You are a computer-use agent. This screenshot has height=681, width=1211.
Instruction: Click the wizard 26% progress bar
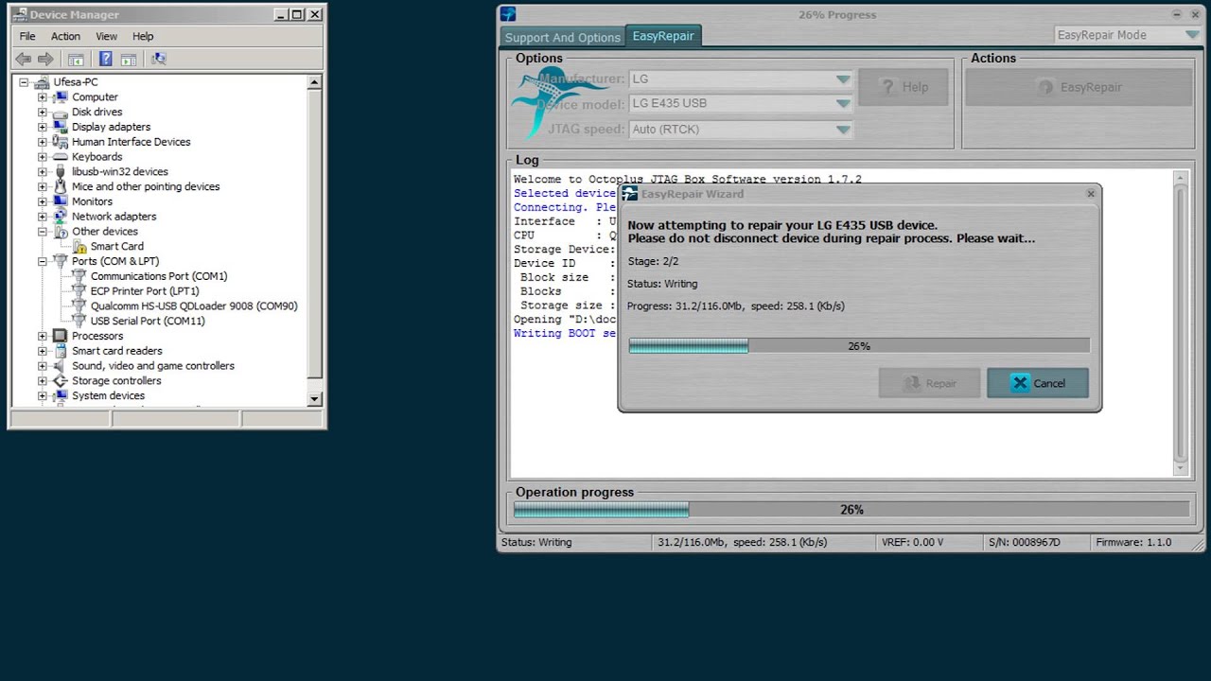[x=859, y=346]
